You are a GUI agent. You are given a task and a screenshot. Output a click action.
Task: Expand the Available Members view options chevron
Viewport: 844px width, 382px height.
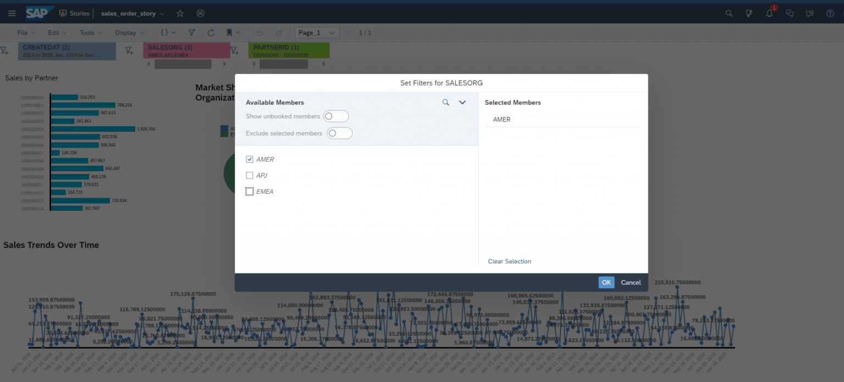click(x=462, y=102)
